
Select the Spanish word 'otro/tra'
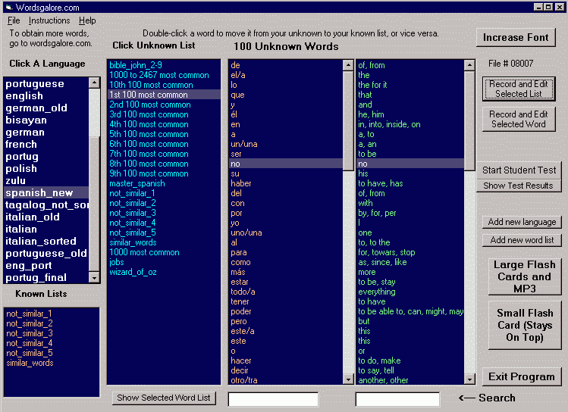[x=286, y=380]
